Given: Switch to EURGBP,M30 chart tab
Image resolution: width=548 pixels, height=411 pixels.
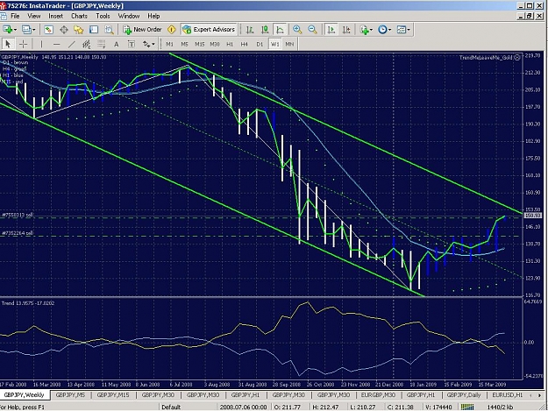Looking at the screenshot, I should (378, 395).
